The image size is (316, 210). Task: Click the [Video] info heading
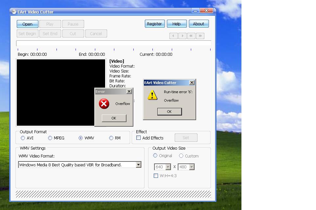pos(117,61)
